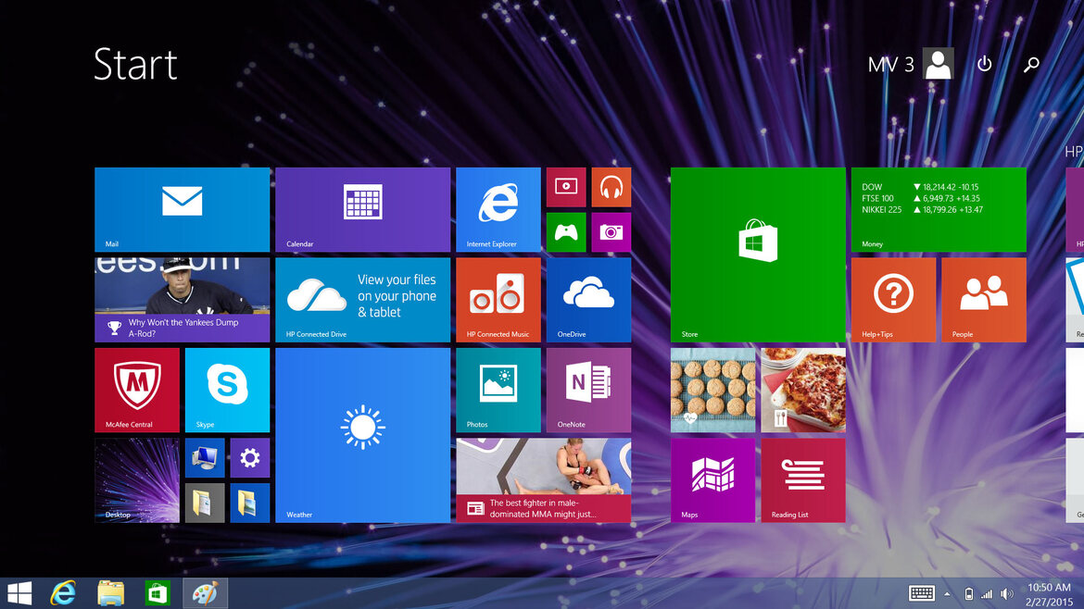Open the Windows Store tile
The height and width of the screenshot is (609, 1084).
(x=758, y=255)
